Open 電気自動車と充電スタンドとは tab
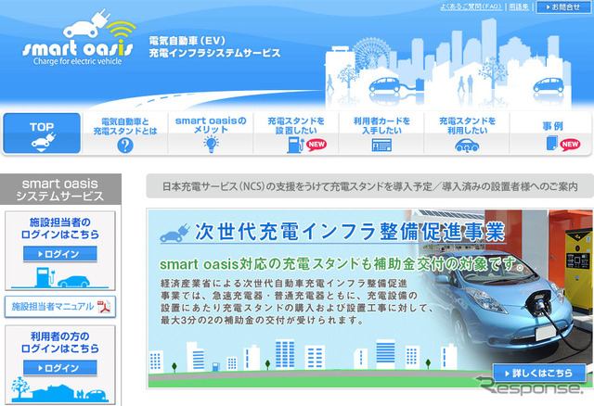The image size is (594, 406). (x=125, y=133)
